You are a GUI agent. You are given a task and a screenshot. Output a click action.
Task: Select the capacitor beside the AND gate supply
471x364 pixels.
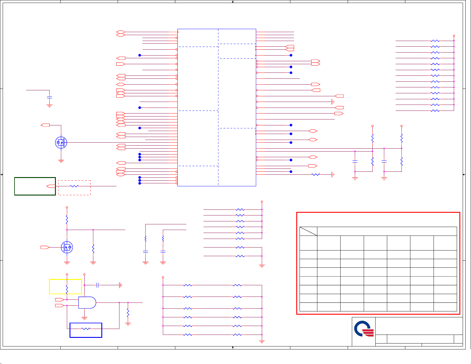point(97,285)
